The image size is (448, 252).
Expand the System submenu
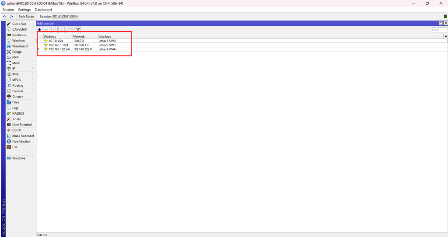pos(17,91)
